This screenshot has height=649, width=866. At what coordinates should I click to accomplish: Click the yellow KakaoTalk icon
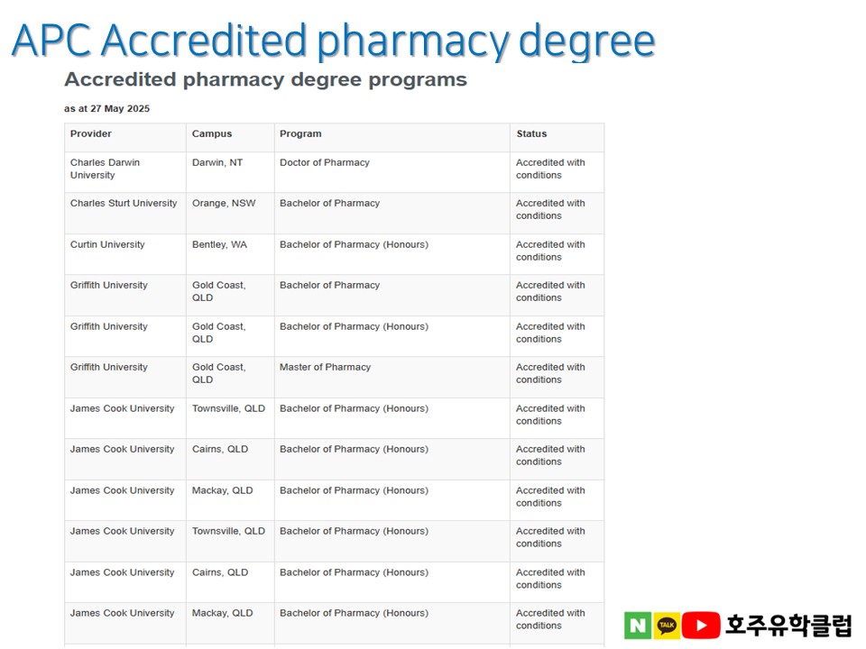point(667,626)
